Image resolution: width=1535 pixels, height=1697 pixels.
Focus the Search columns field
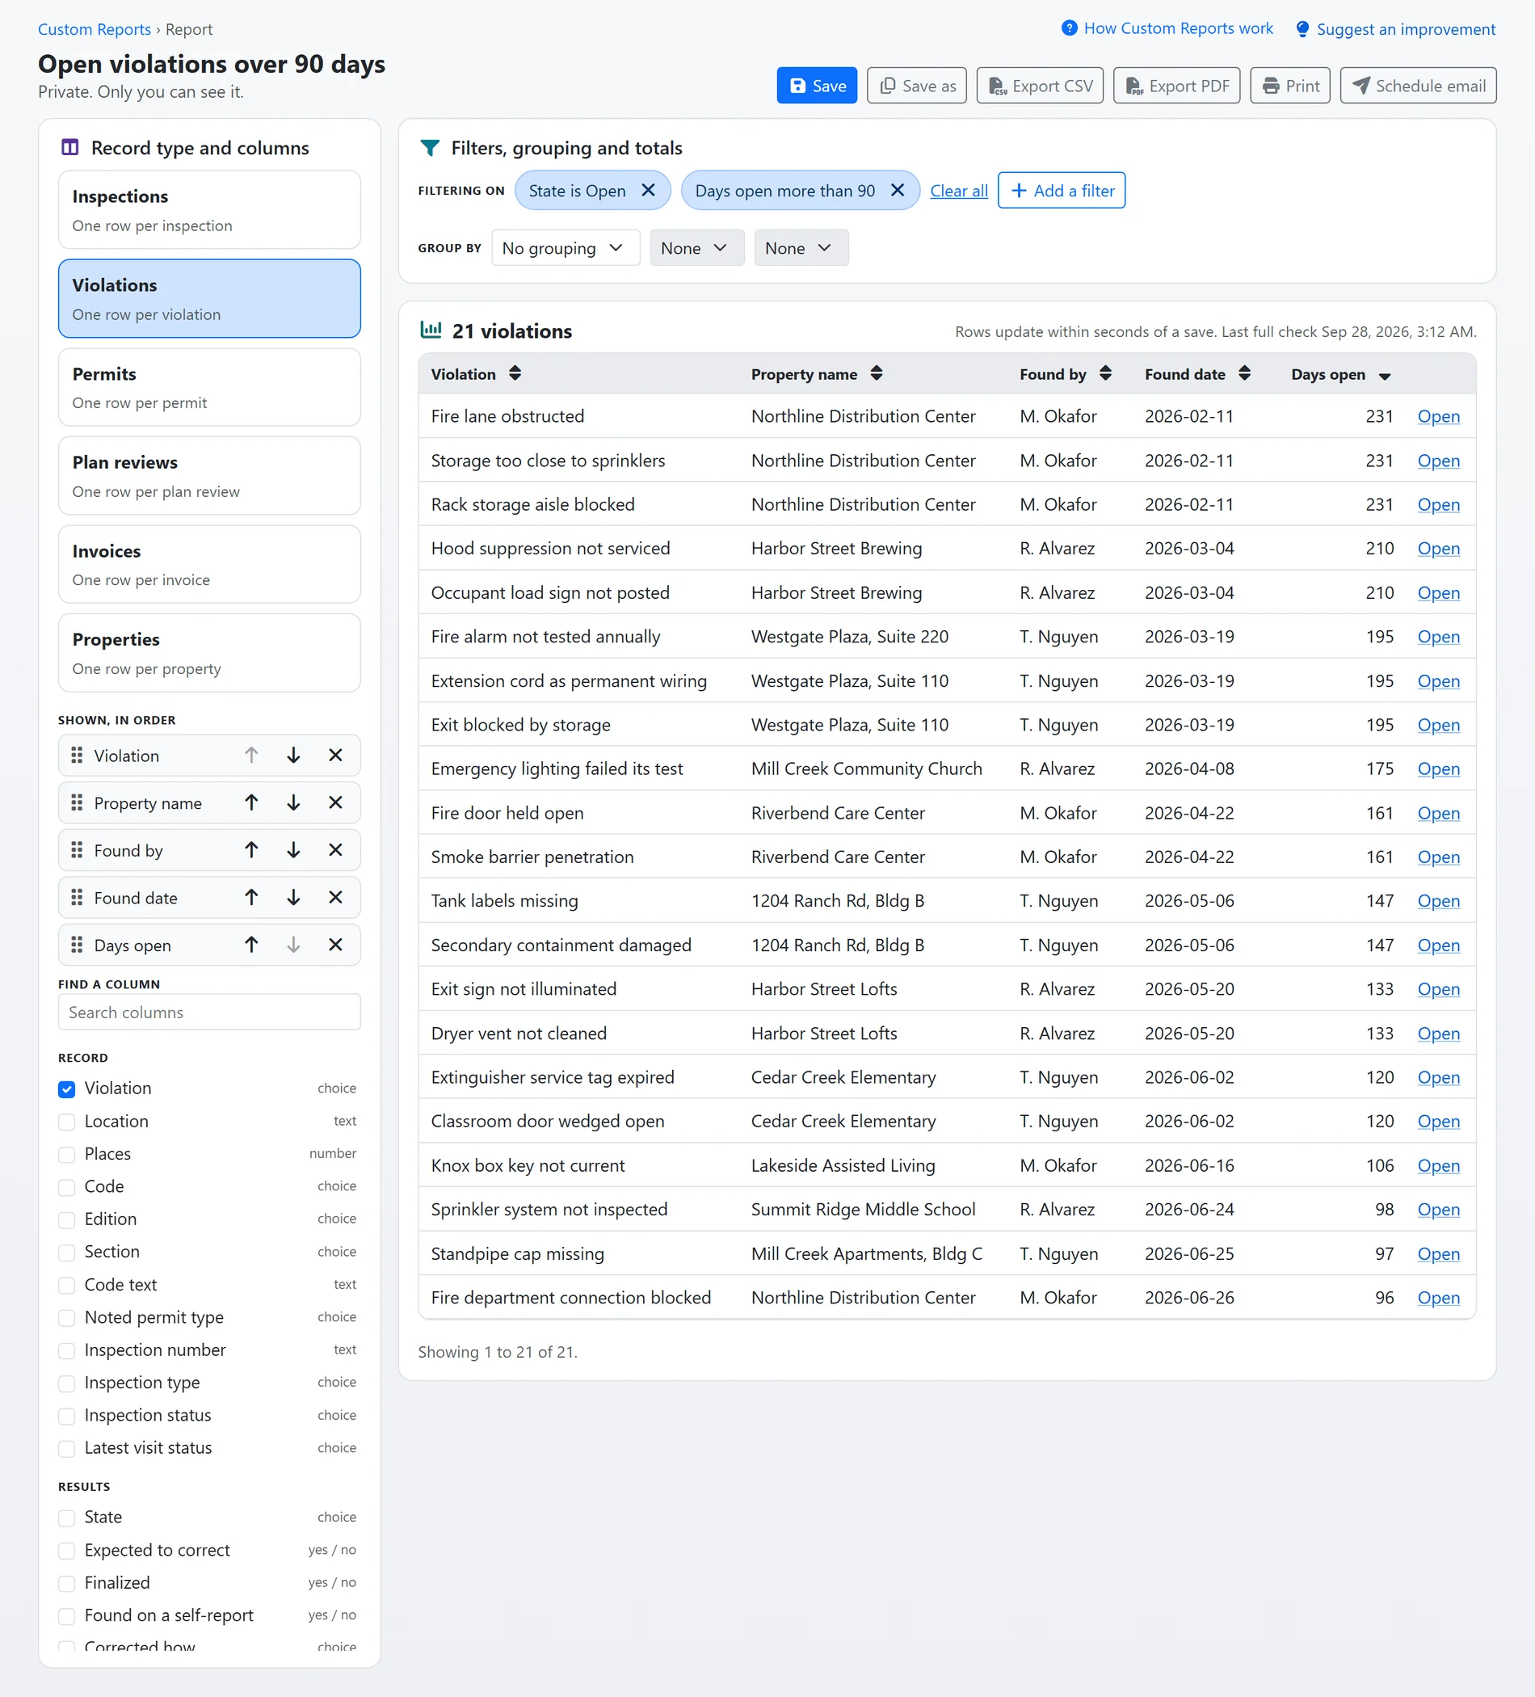(209, 1012)
